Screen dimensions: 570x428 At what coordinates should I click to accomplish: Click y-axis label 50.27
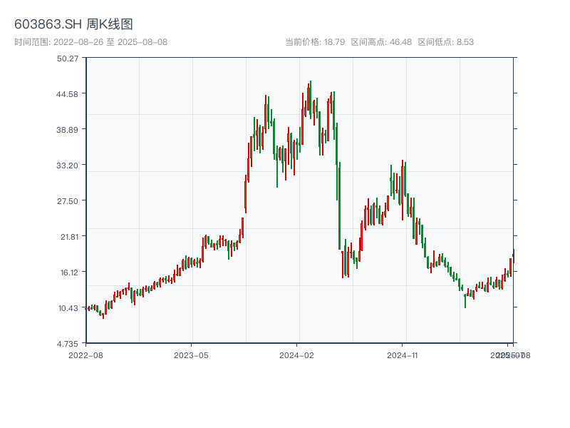(x=68, y=58)
